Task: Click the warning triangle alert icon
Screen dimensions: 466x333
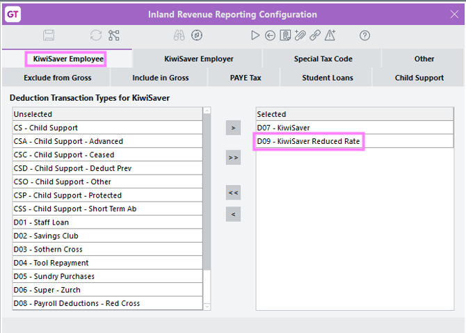Action: (330, 35)
